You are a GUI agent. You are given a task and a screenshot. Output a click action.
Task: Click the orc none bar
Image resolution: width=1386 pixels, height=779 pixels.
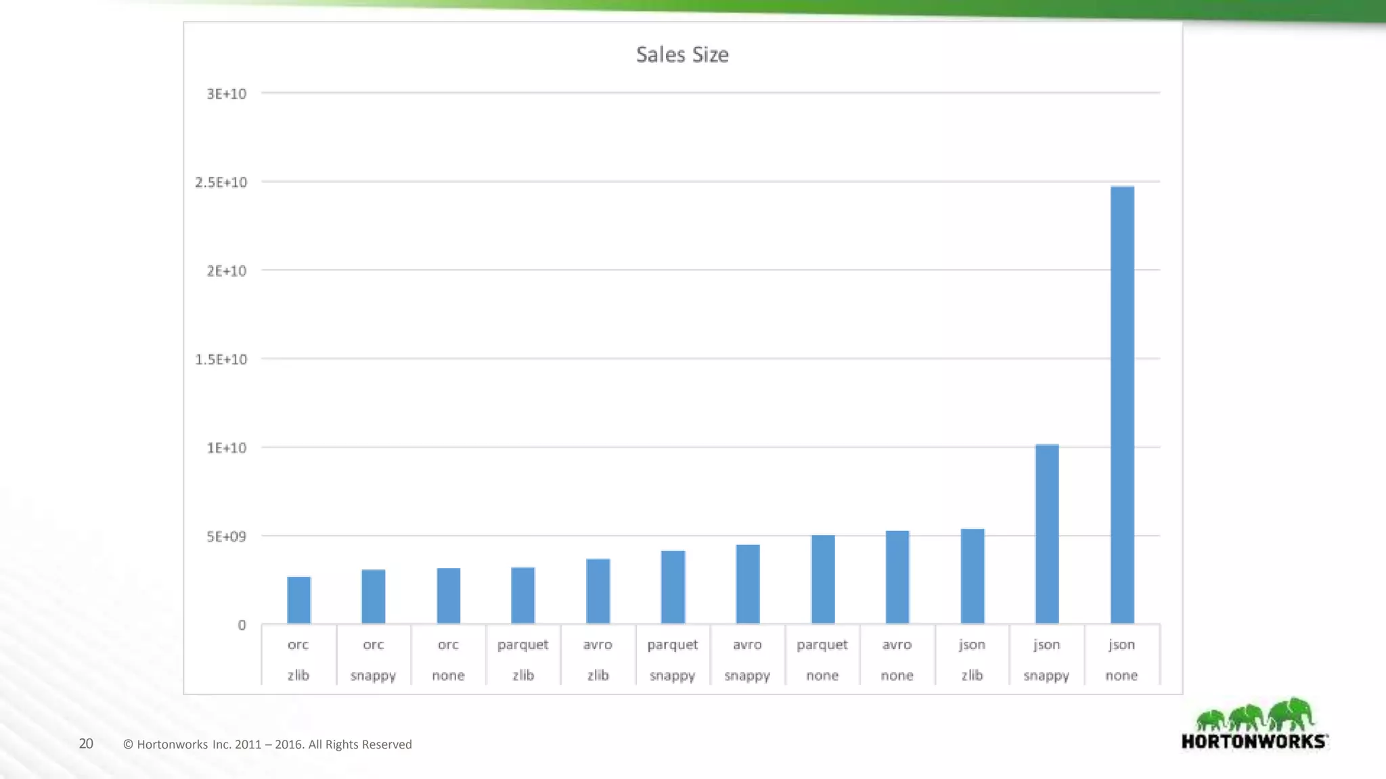tap(448, 596)
